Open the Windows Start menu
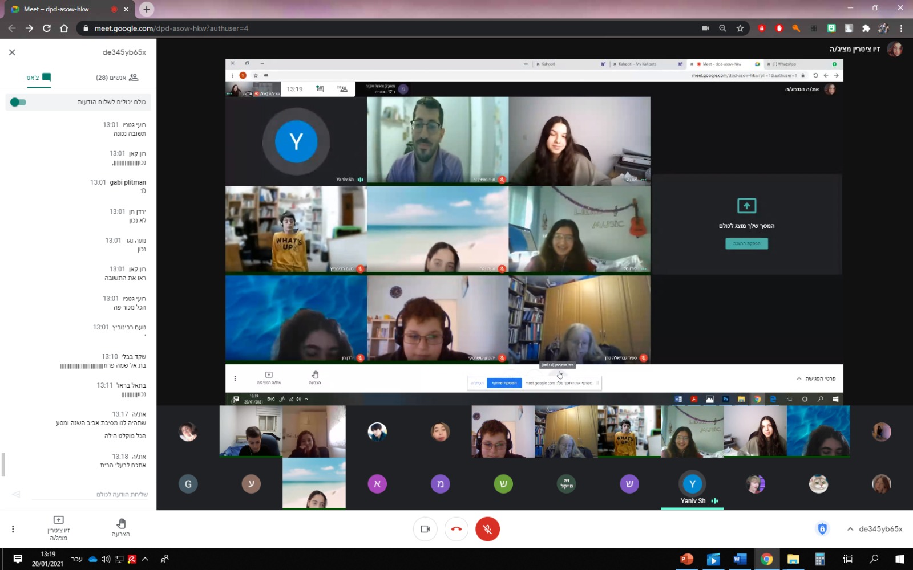 [899, 559]
